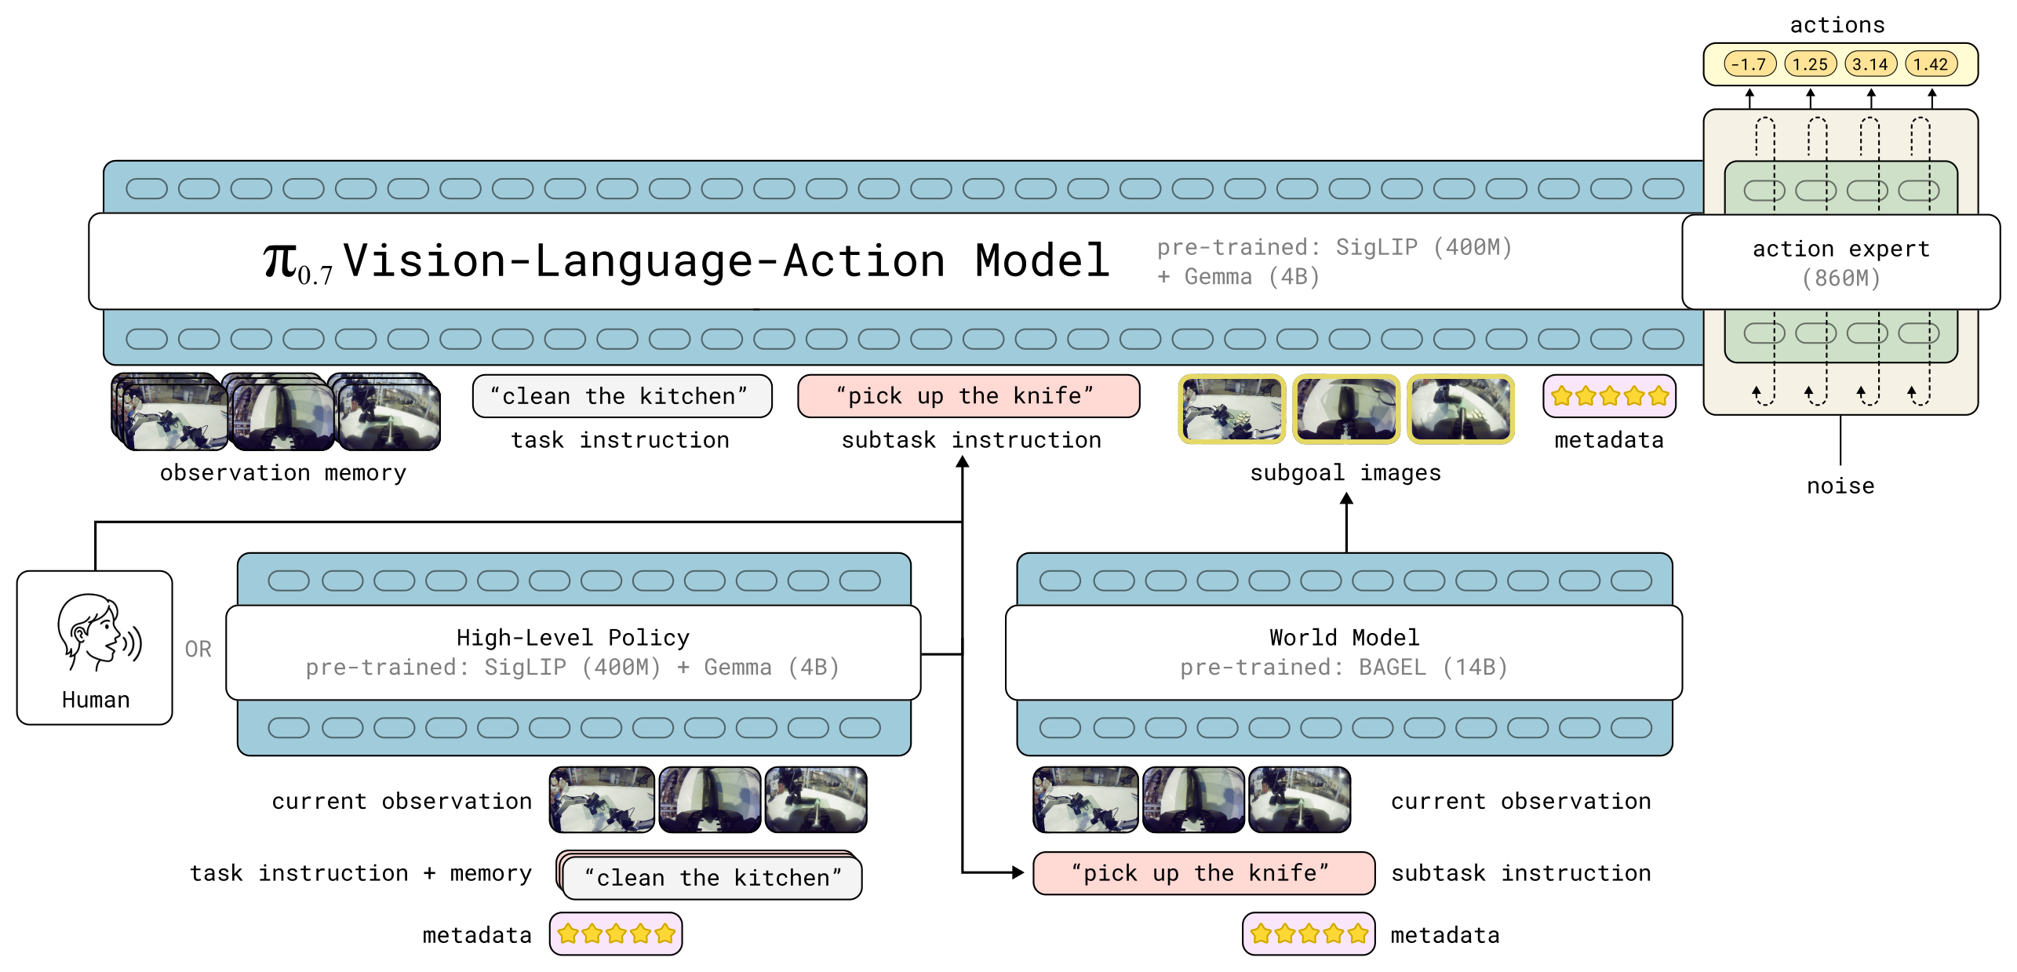Select the "clean the kitchen" memory stack at bottom

(709, 875)
